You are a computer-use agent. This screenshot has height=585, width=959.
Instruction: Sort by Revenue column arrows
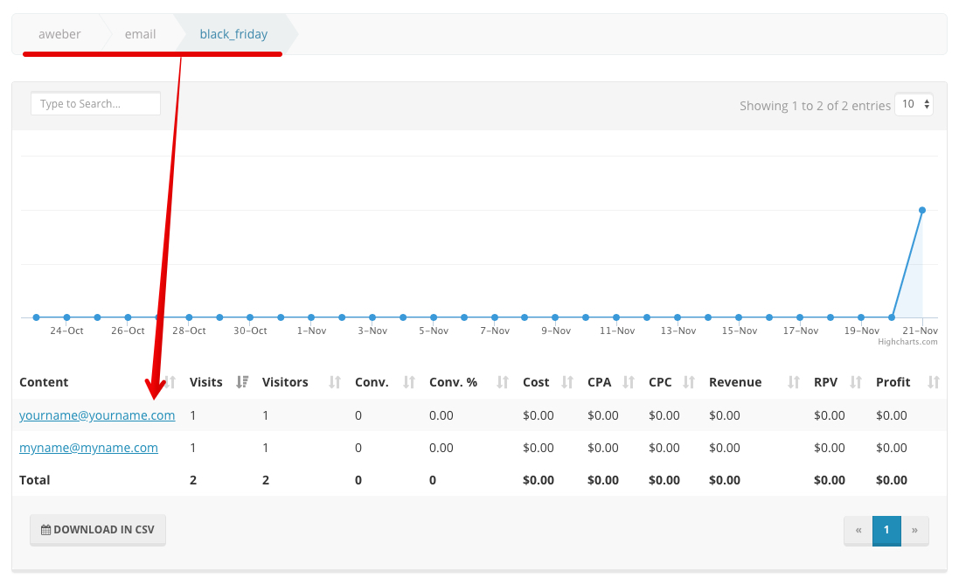794,382
